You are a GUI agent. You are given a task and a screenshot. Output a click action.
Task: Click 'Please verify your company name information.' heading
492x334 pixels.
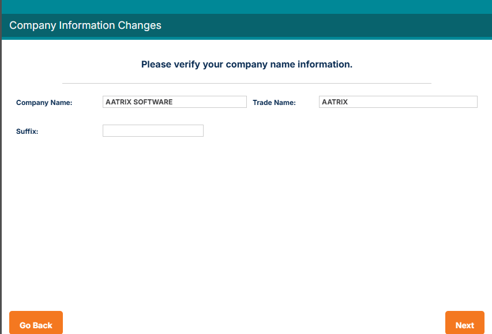[247, 65]
